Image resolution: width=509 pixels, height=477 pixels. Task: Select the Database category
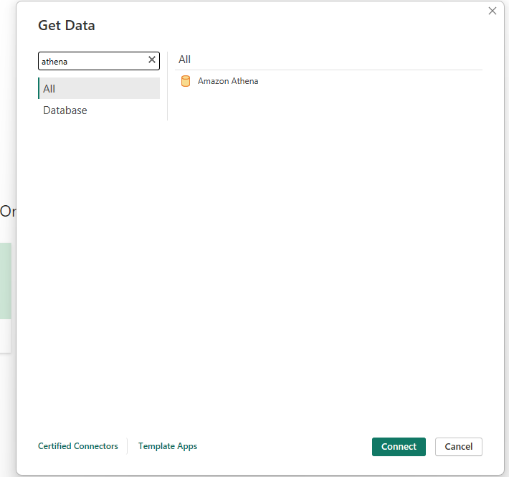pos(65,110)
